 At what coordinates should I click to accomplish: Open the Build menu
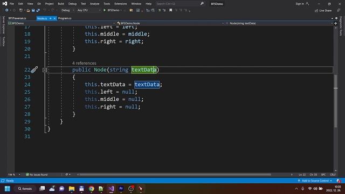pos(61,4)
